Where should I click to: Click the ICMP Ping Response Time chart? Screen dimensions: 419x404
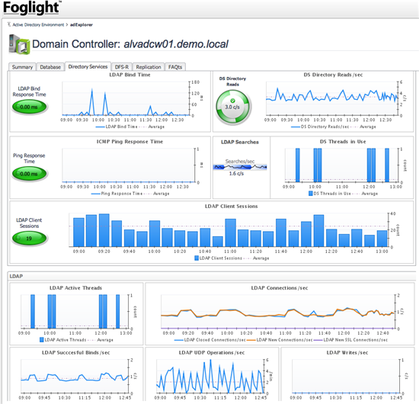click(128, 165)
